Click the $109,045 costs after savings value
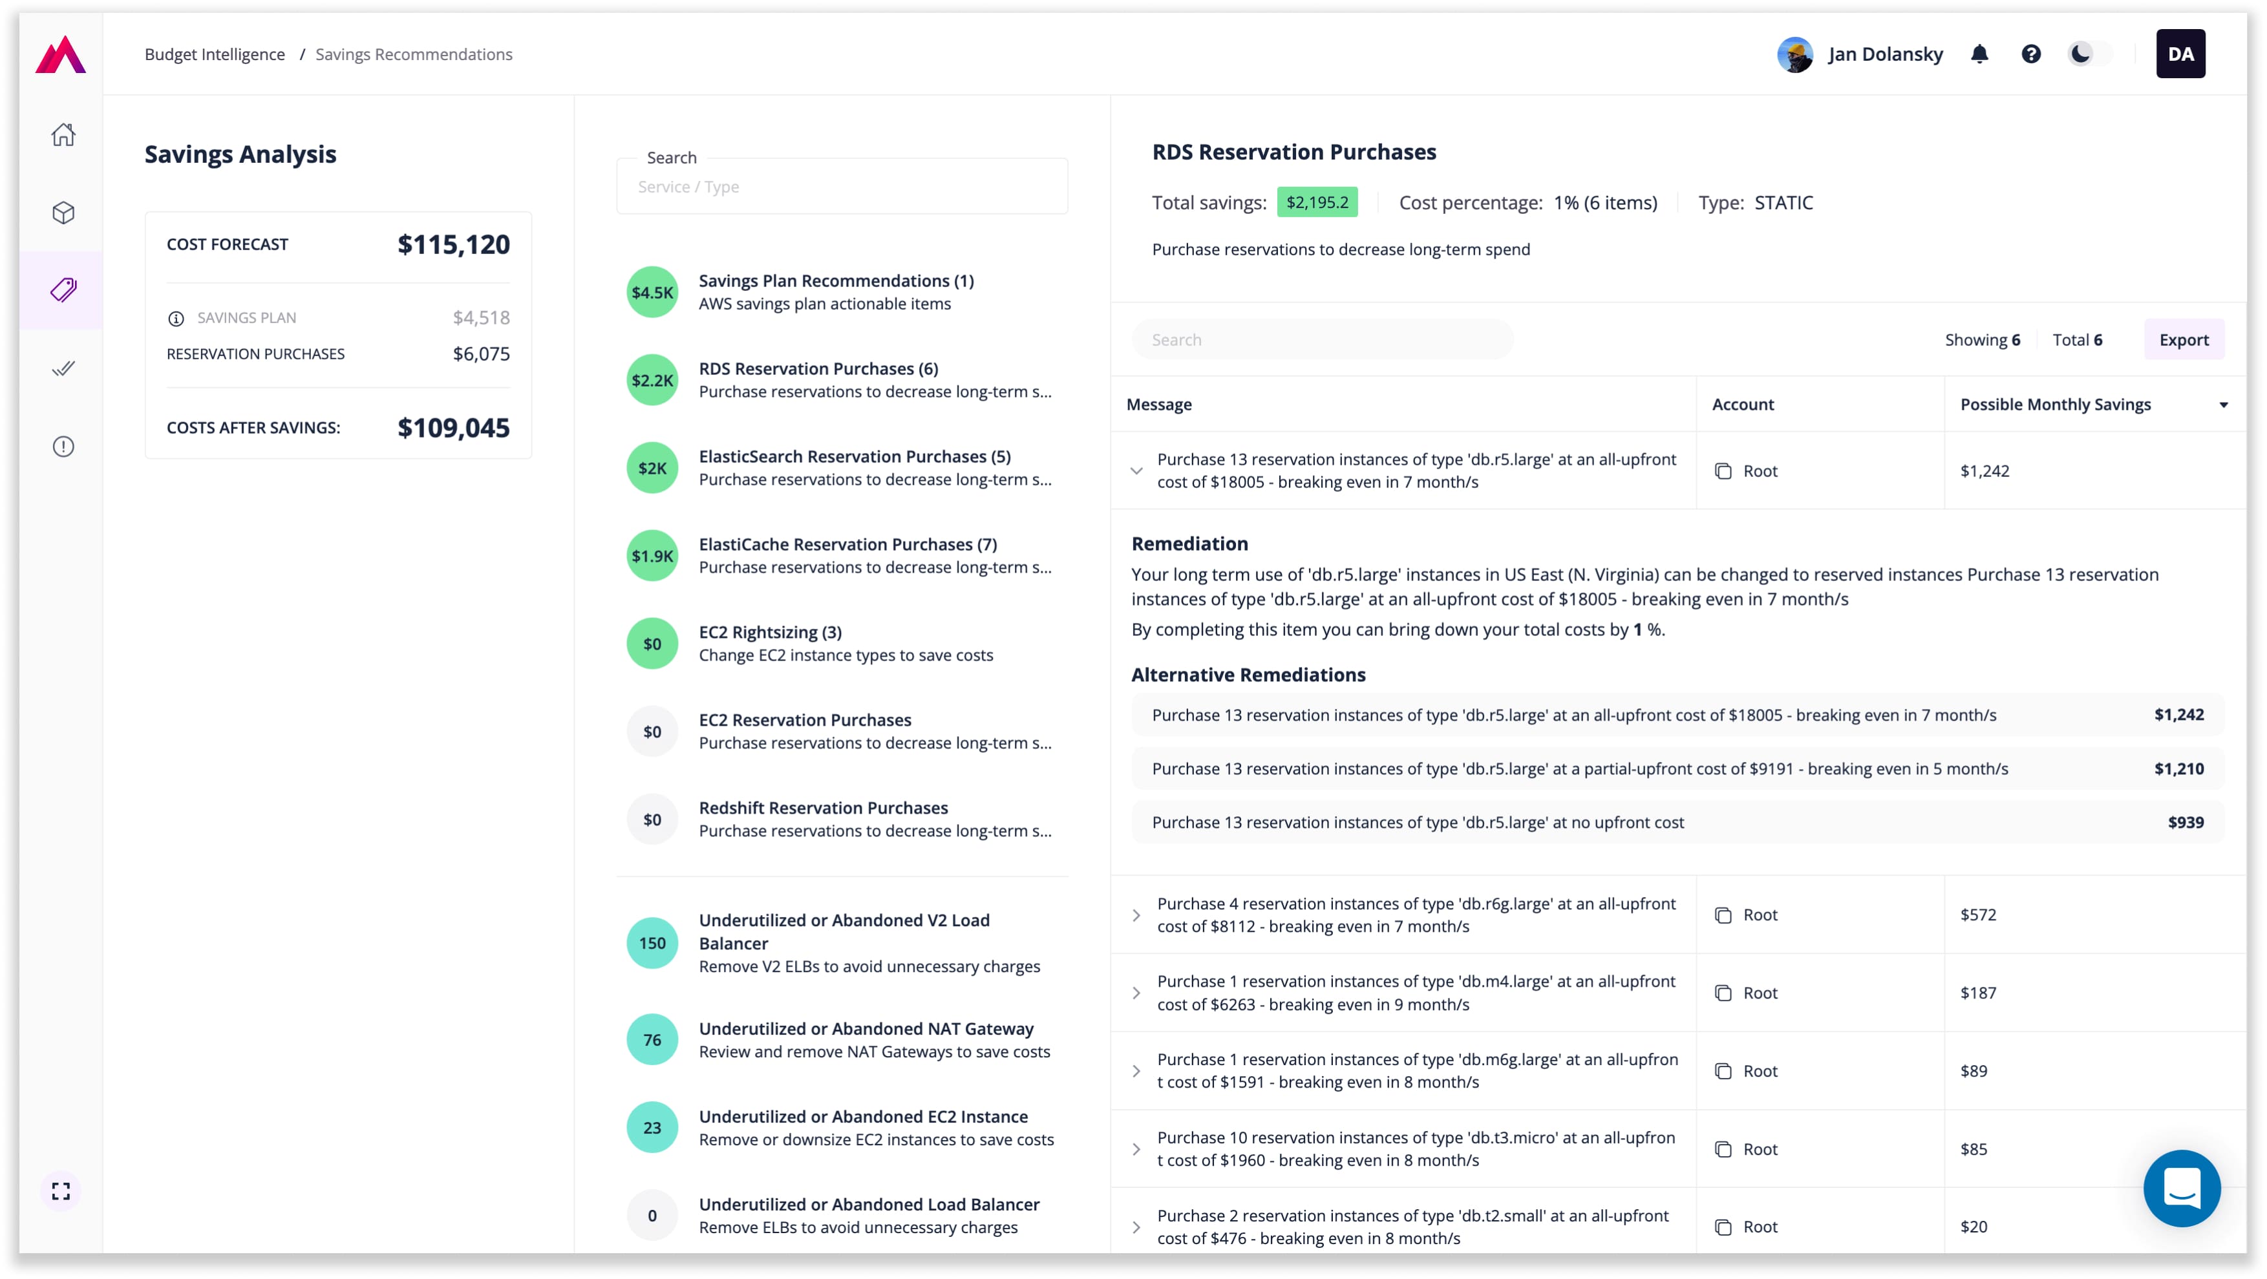The image size is (2267, 1279). point(453,428)
